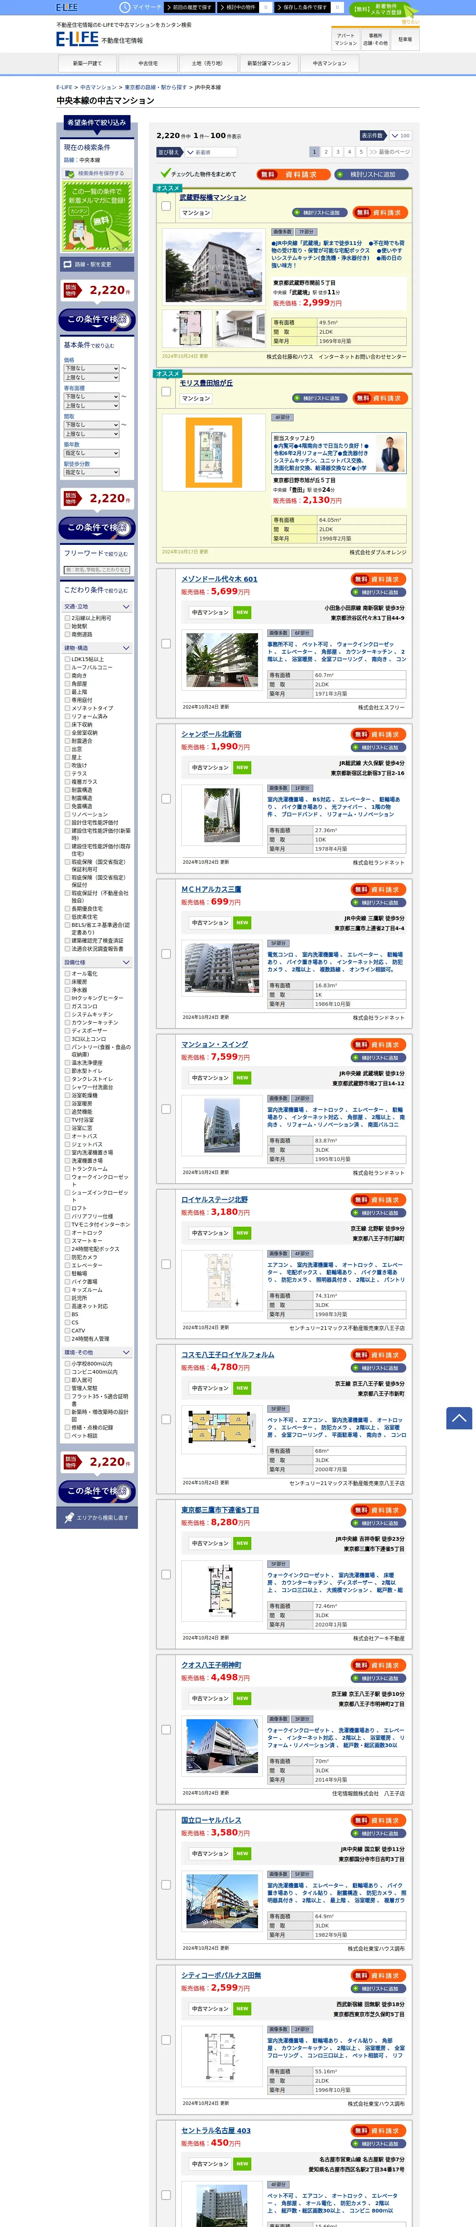Open 中古マンション navigation tab
Screen dimensions: 476x2227
[x=329, y=63]
